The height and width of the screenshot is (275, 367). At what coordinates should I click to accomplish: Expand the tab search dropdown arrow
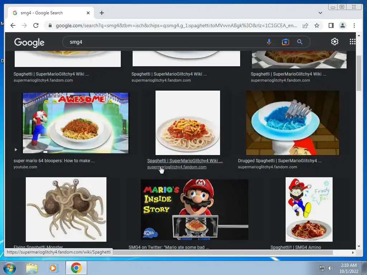[x=320, y=13]
